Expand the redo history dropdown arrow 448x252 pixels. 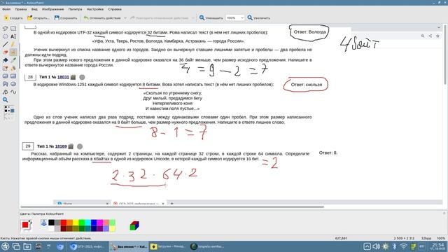point(193,17)
